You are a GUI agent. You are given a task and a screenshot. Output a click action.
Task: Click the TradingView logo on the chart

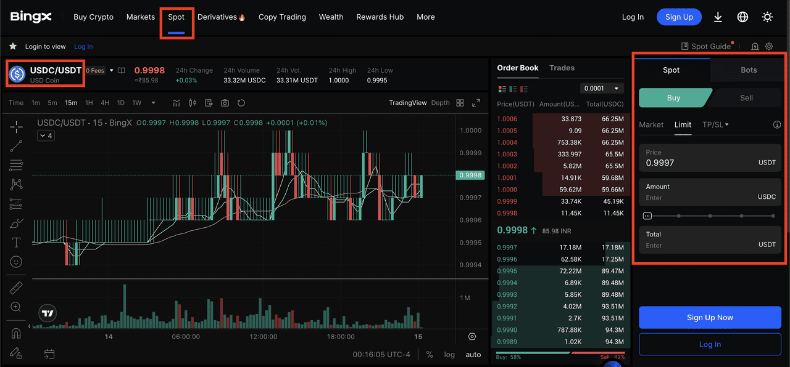(x=48, y=313)
